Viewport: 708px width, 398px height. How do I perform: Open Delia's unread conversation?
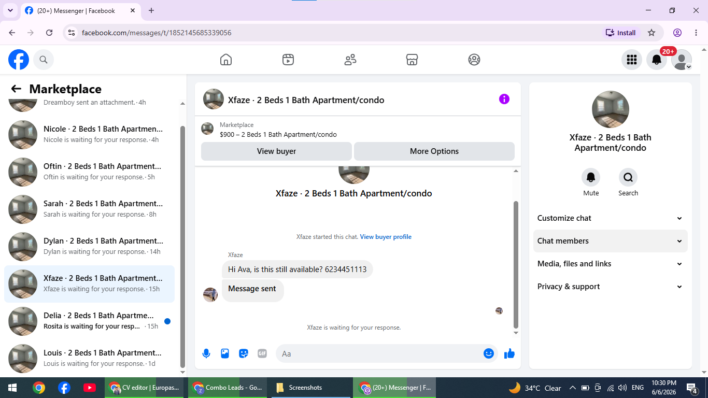pos(90,321)
